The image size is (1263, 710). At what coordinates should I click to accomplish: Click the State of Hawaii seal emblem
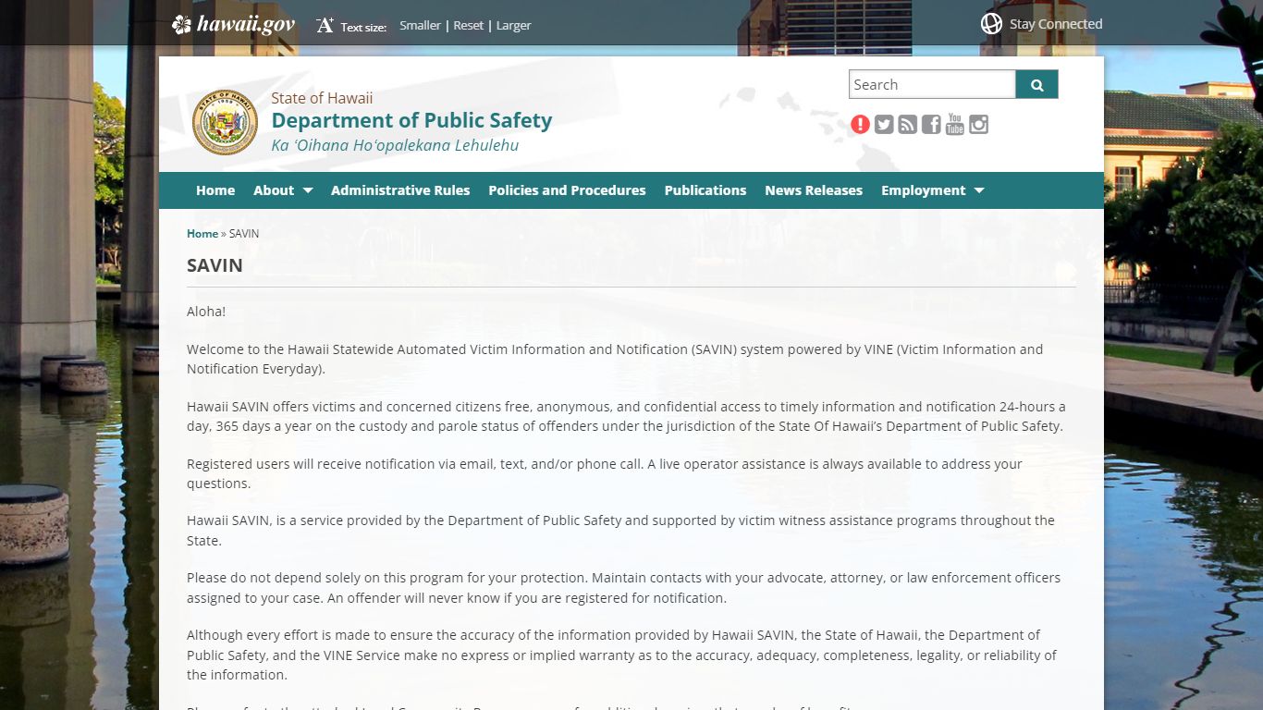tap(225, 121)
